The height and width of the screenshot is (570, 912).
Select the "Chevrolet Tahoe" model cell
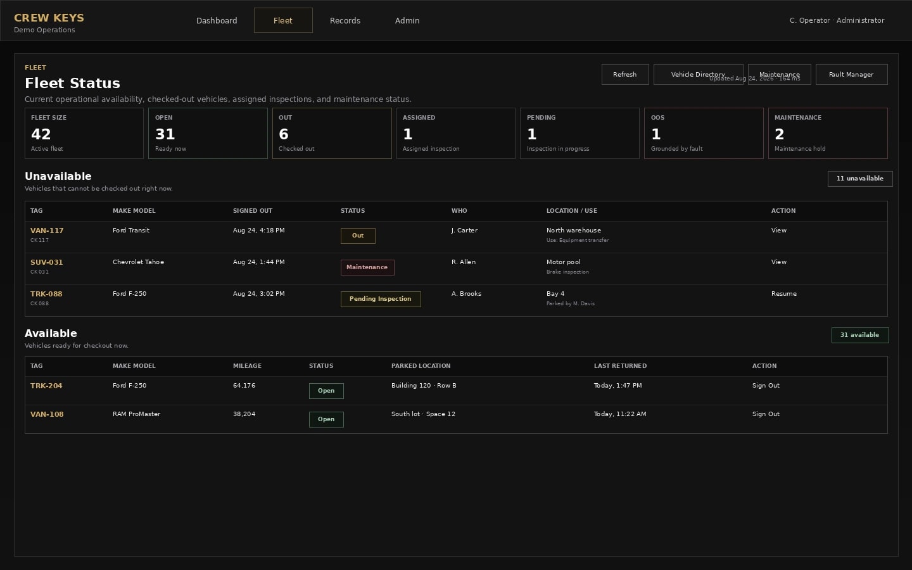point(138,262)
